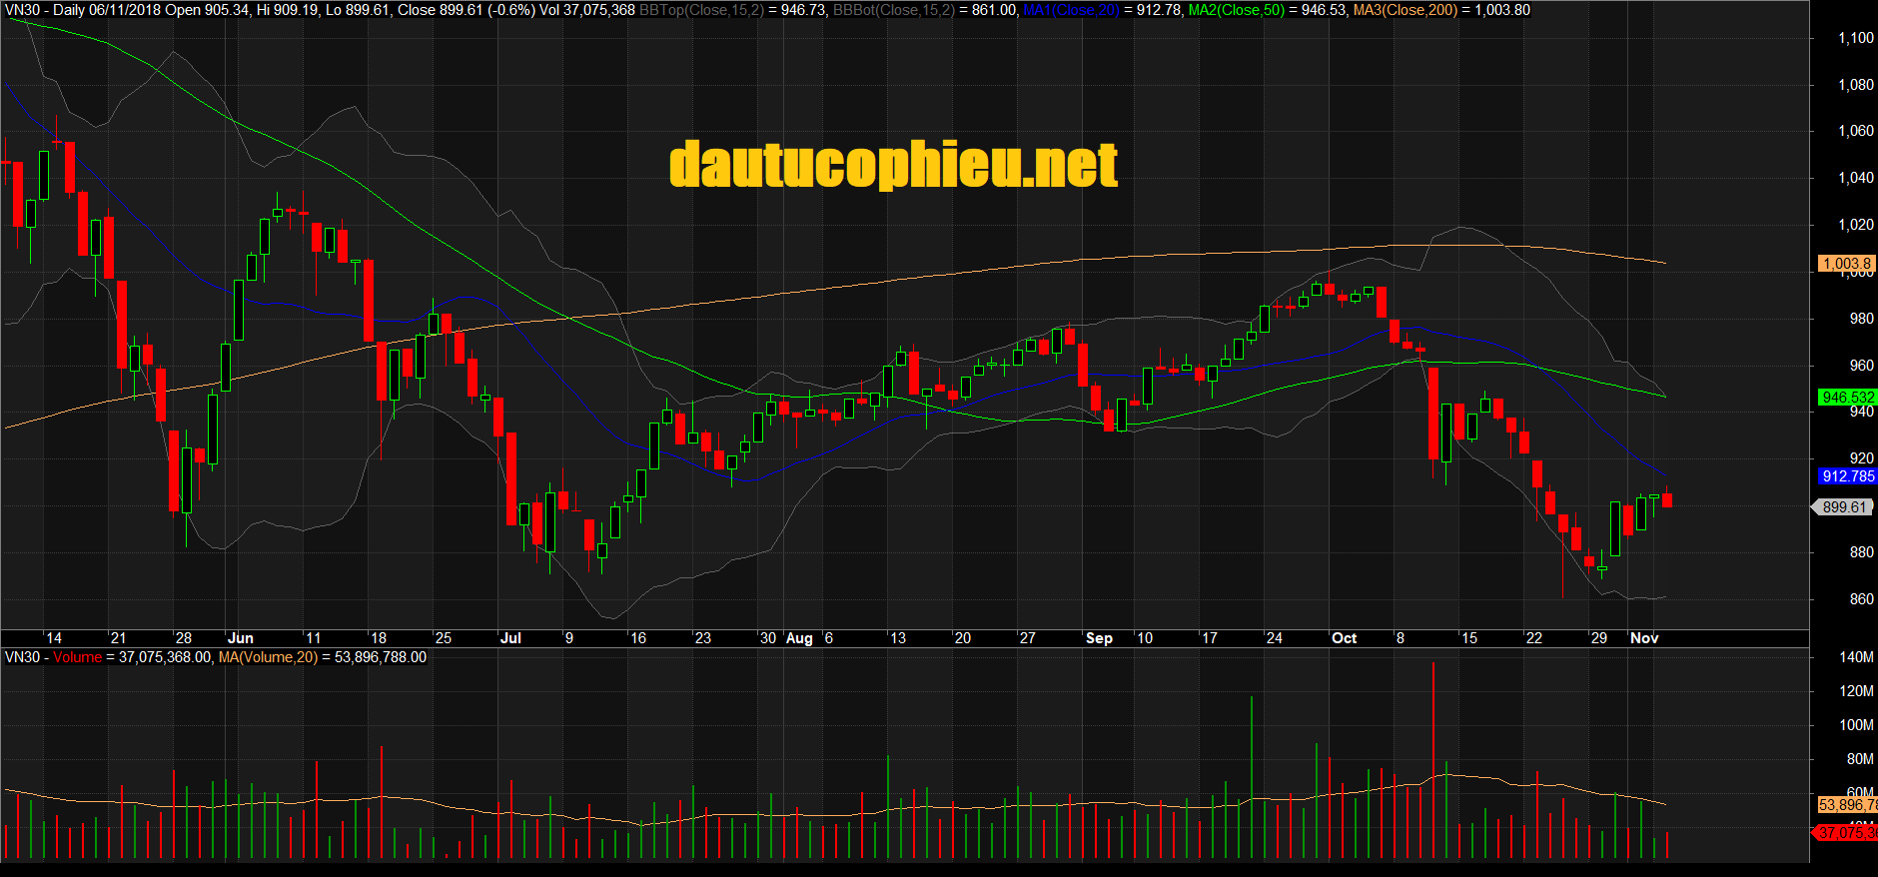Click the 1,060 price axis label
The width and height of the screenshot is (1878, 877).
[1856, 131]
